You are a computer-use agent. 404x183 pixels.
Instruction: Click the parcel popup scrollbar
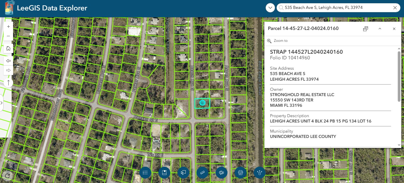(399, 77)
